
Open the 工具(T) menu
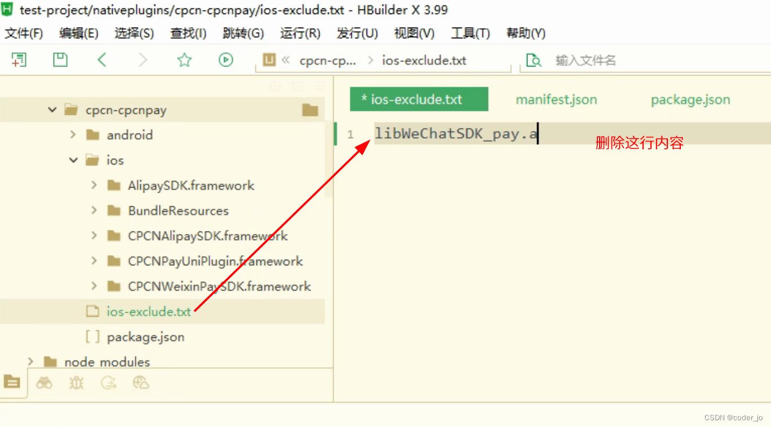click(471, 33)
